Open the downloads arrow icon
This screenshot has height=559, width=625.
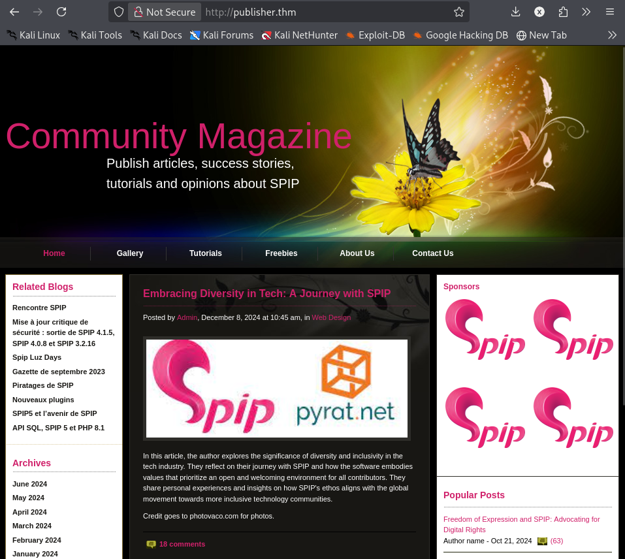515,12
